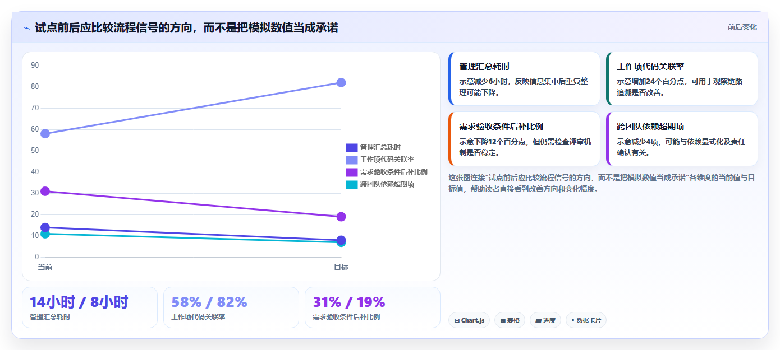Click the x-axis label 当前
The width and height of the screenshot is (780, 350).
[45, 267]
